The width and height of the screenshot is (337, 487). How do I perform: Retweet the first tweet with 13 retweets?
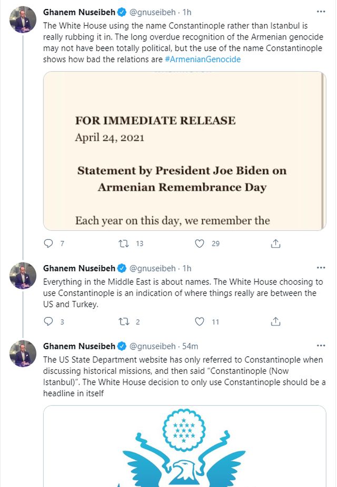coord(124,244)
